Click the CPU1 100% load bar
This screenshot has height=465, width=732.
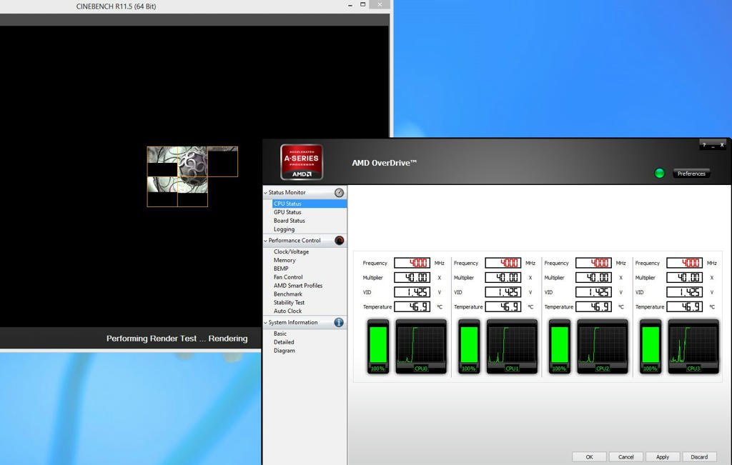(x=469, y=346)
